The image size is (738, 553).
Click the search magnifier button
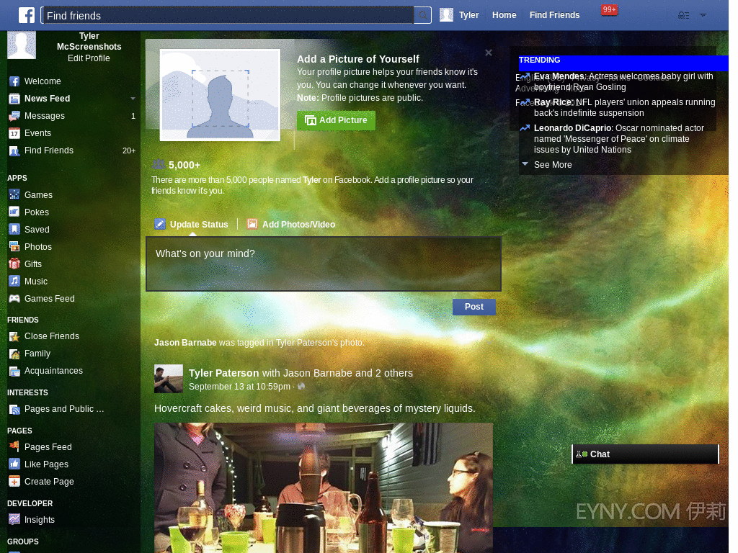pyautogui.click(x=422, y=16)
